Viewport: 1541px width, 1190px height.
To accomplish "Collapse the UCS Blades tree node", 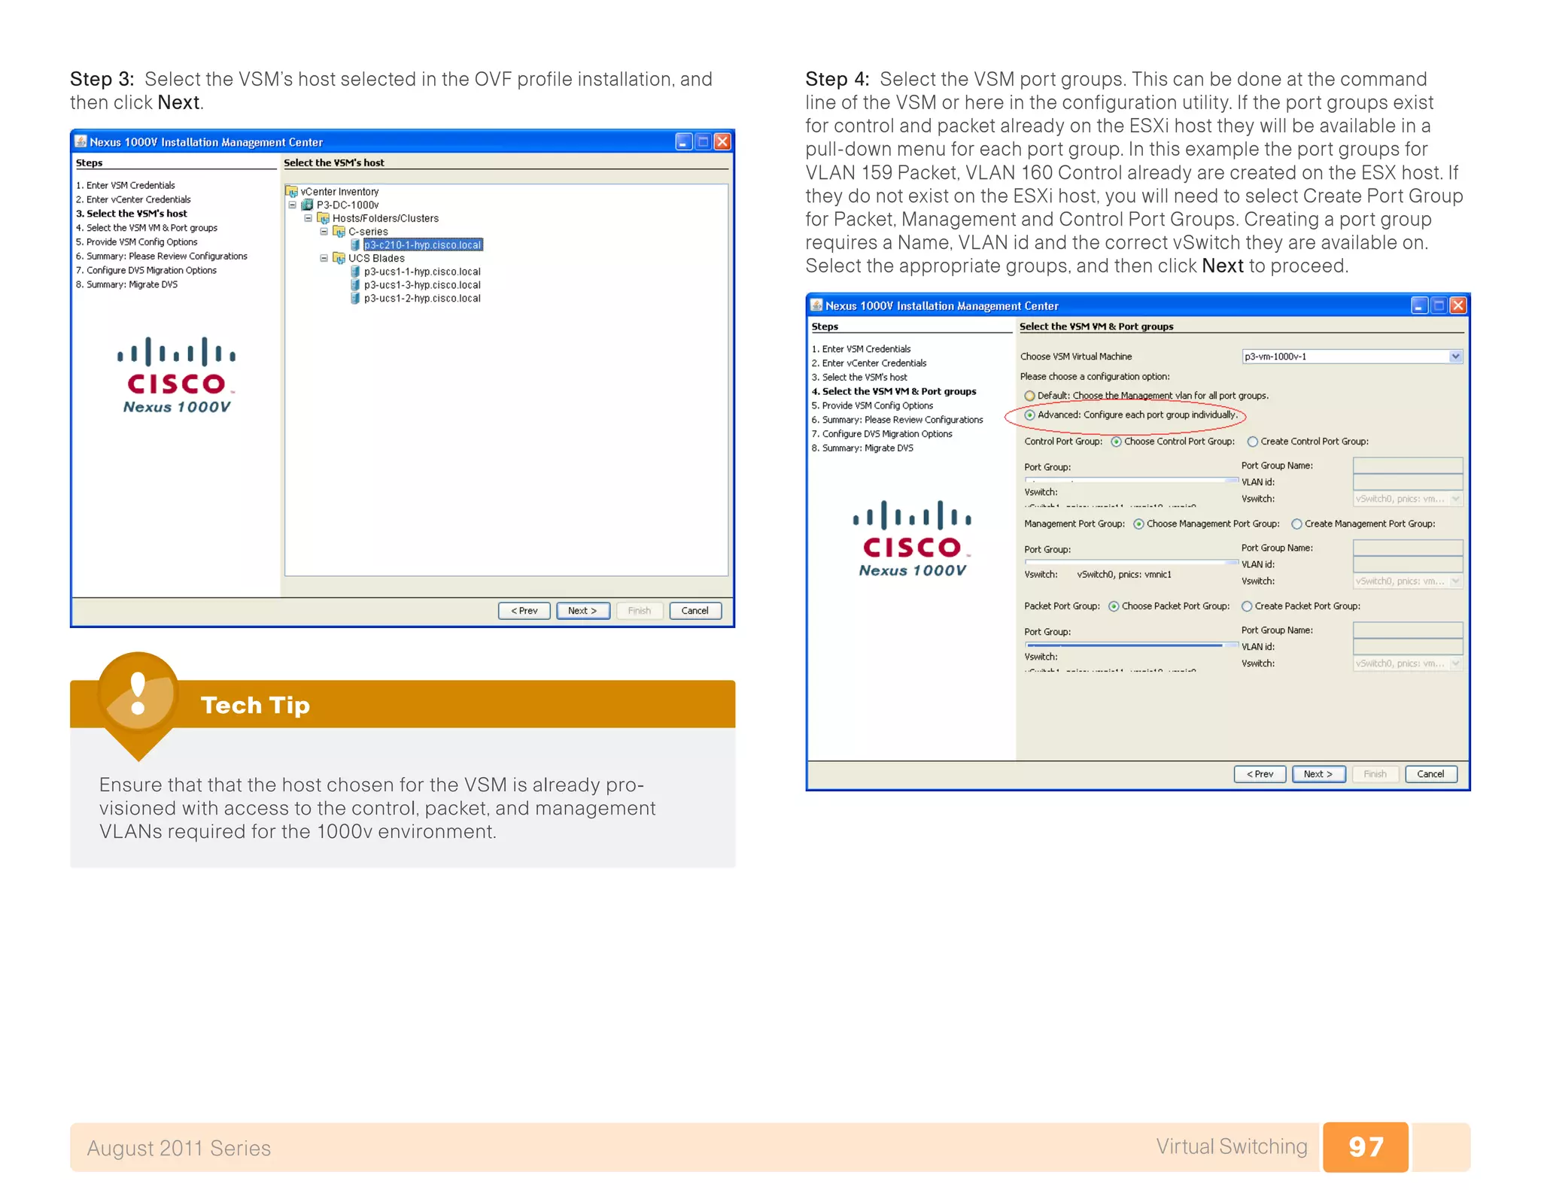I will pos(324,258).
